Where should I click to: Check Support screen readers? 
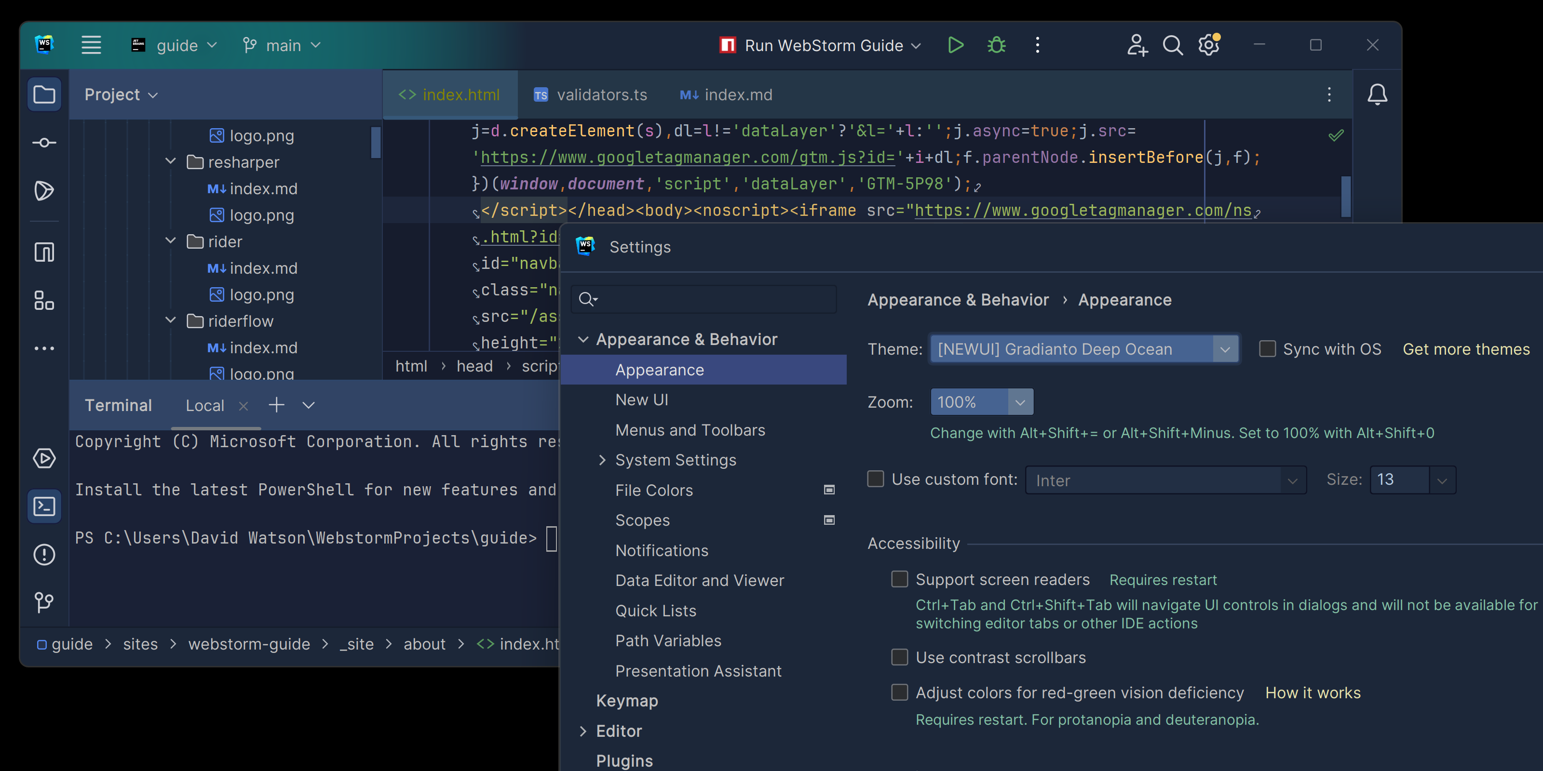pyautogui.click(x=900, y=579)
